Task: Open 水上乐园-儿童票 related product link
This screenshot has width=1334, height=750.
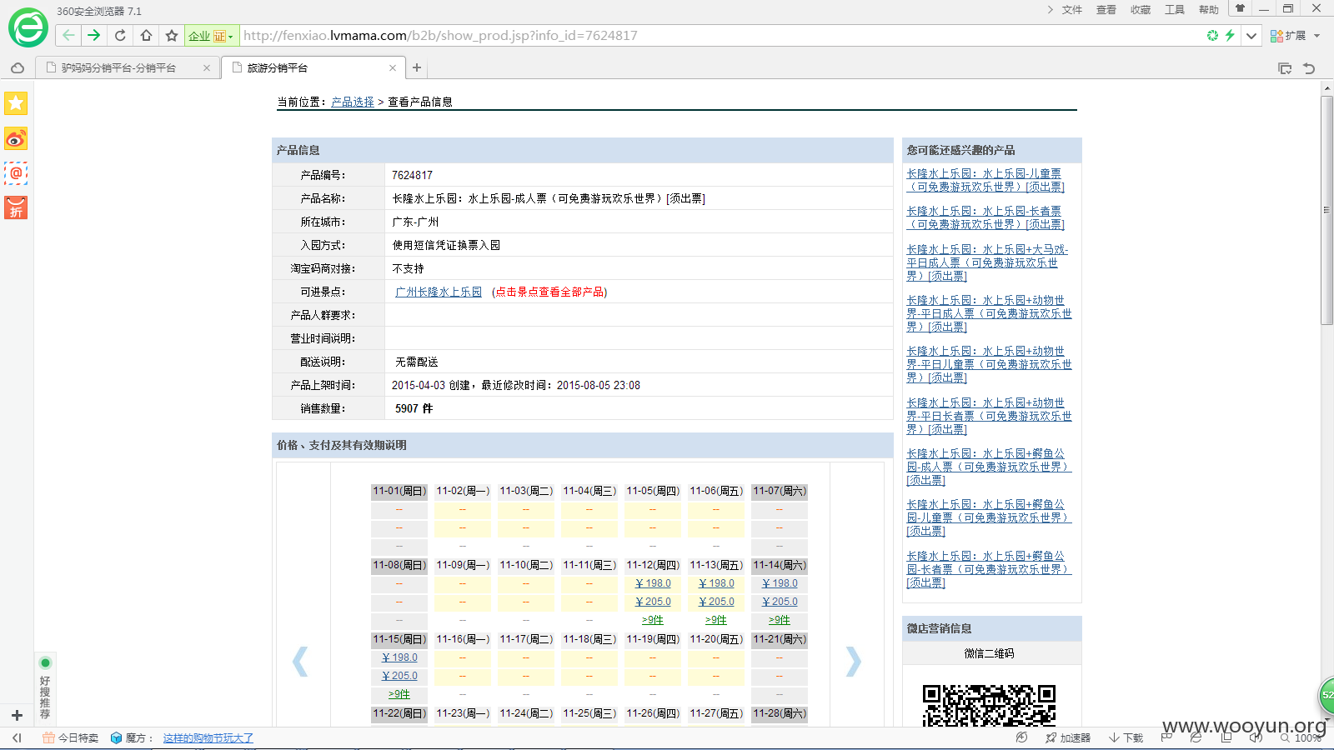Action: [x=985, y=180]
